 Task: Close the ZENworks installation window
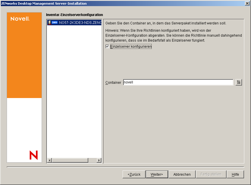pos(247,3)
